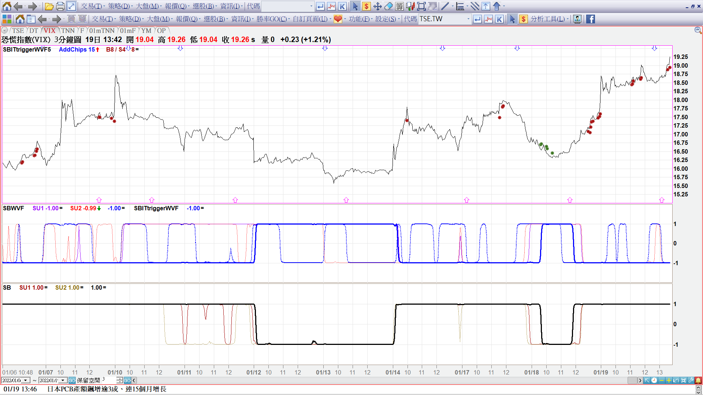The width and height of the screenshot is (703, 395).
Task: Switch to the TNN tab
Action: pos(68,31)
